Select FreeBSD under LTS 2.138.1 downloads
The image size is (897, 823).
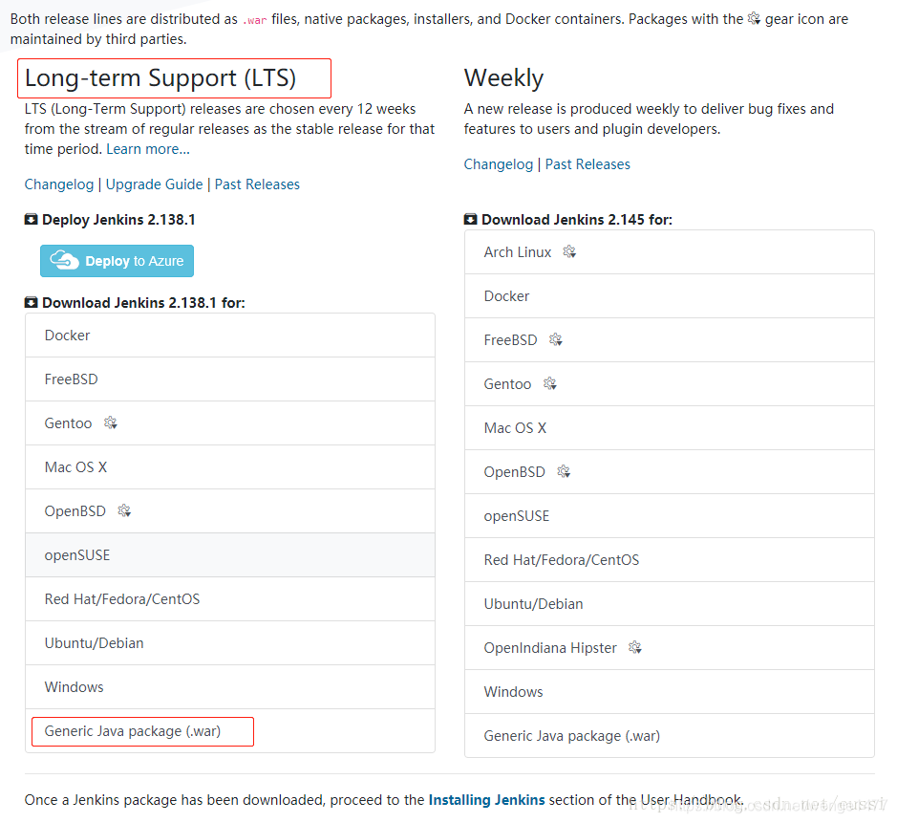230,379
